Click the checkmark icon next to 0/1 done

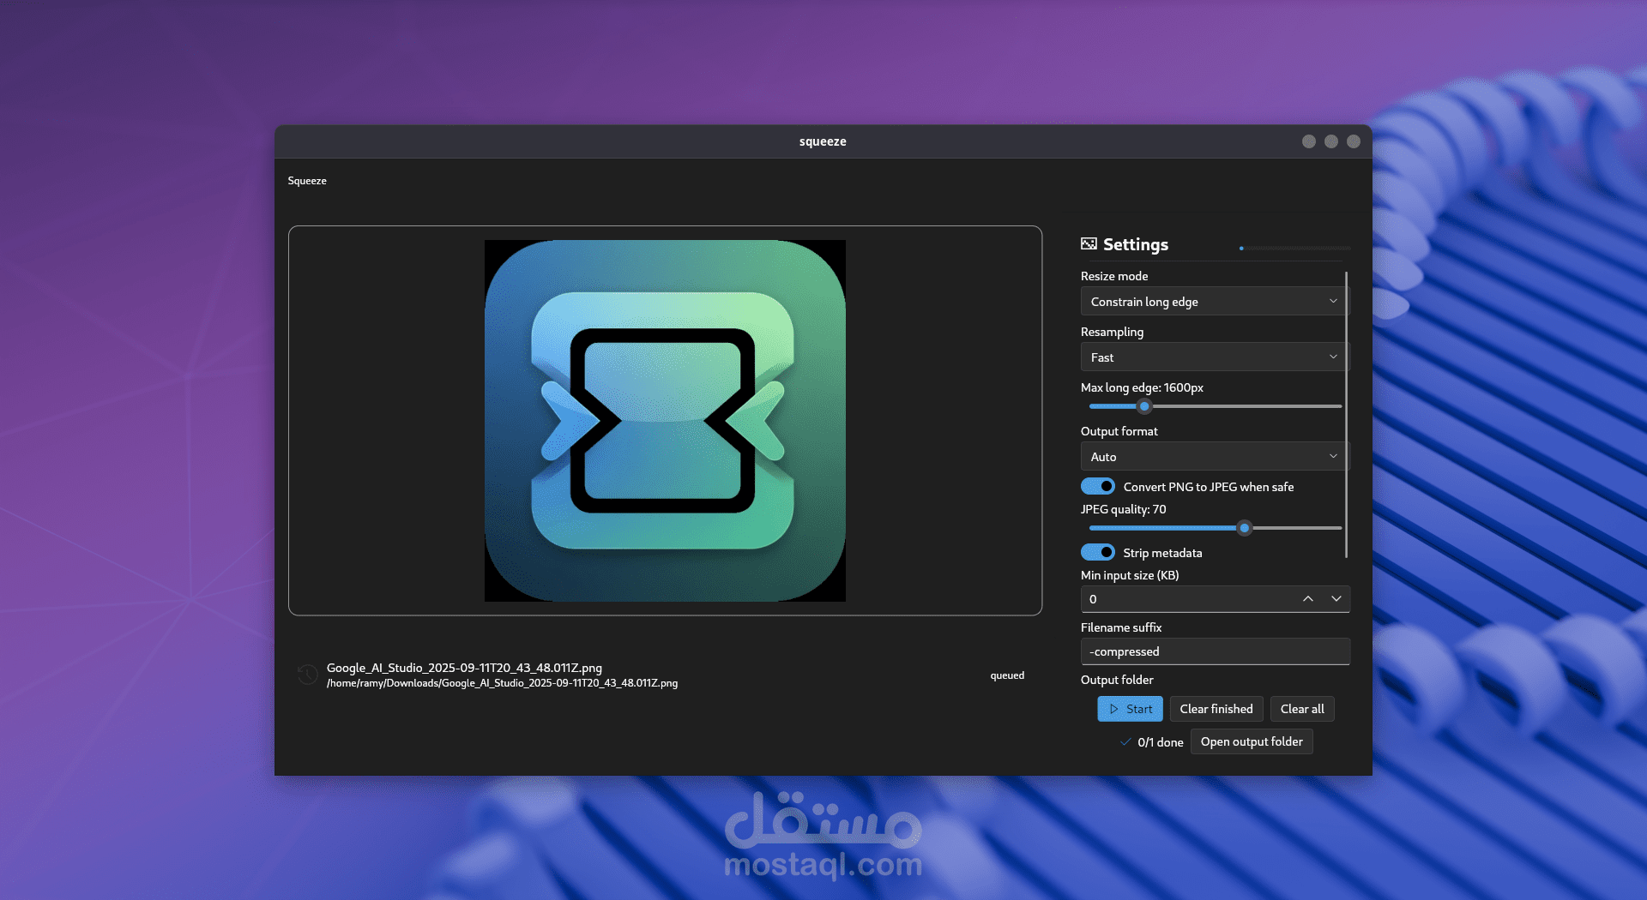pos(1125,742)
